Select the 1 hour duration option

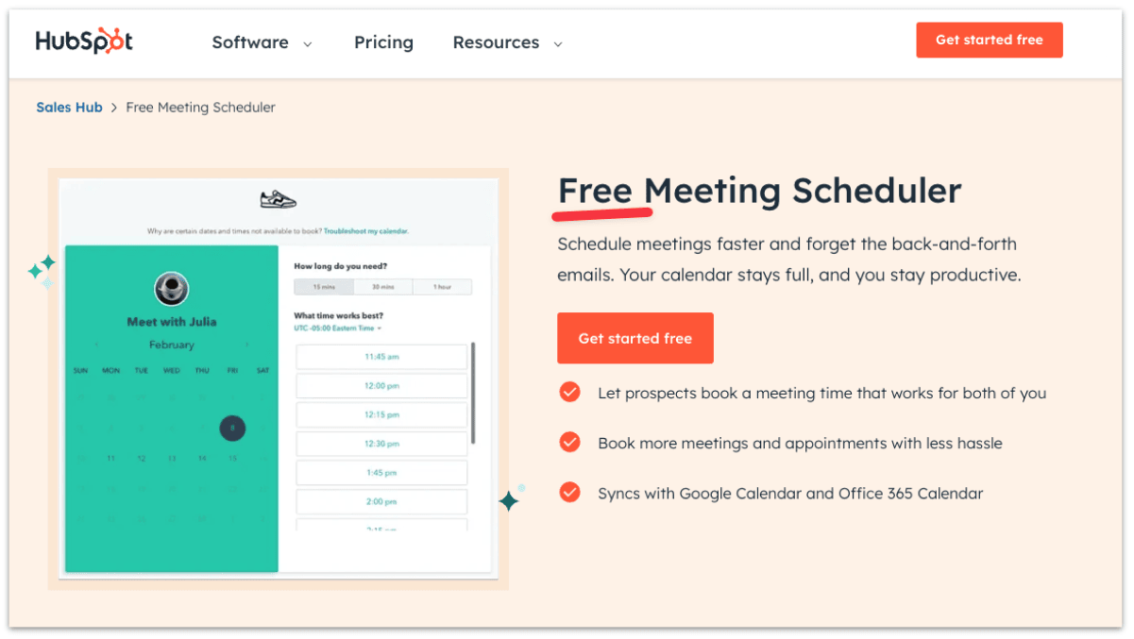(442, 286)
